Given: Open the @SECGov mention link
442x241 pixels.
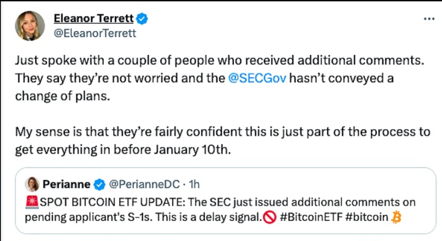Looking at the screenshot, I should [x=259, y=79].
